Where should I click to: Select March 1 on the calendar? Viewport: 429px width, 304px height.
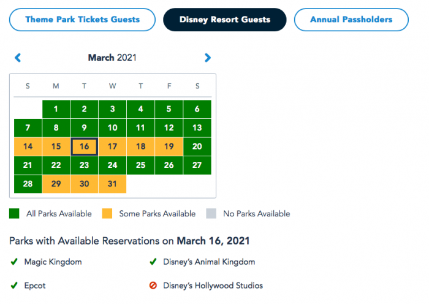point(56,110)
